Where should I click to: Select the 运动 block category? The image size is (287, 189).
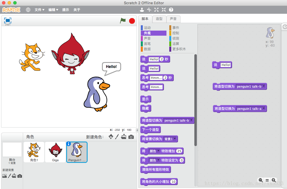point(153,28)
